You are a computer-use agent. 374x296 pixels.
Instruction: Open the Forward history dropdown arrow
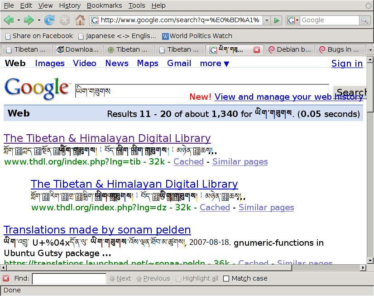(39, 20)
